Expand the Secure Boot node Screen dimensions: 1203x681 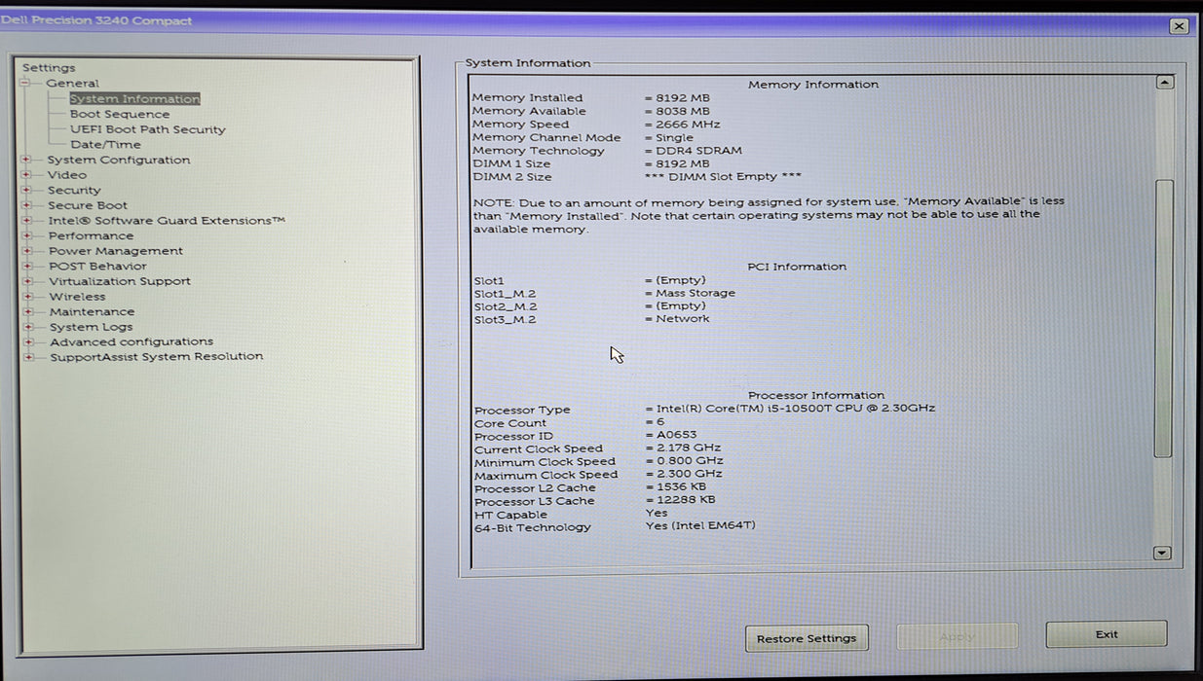coord(26,205)
